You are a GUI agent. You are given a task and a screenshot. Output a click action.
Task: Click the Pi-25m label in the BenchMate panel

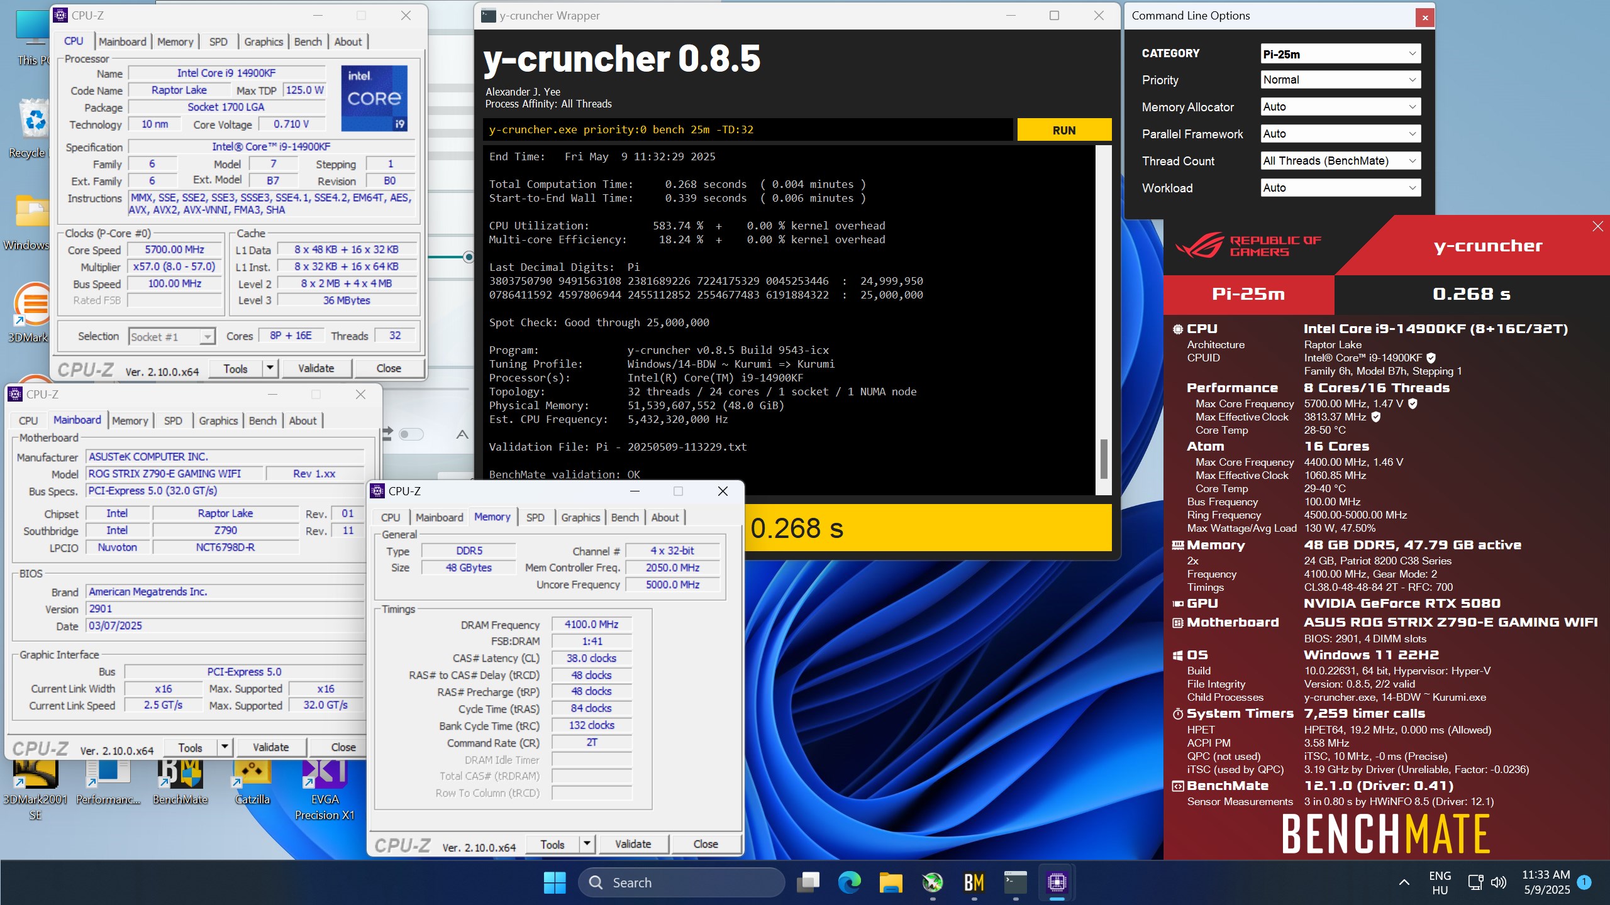point(1248,294)
